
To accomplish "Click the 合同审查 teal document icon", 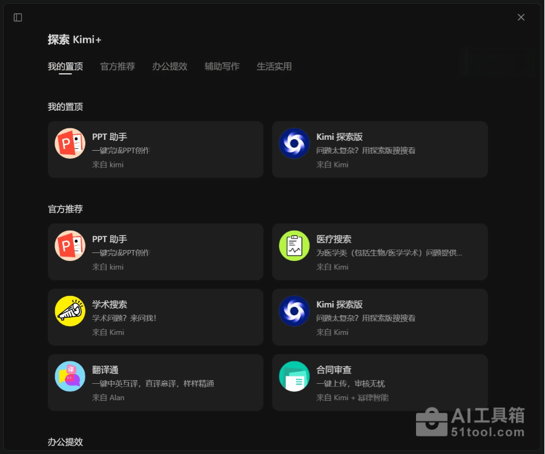I will coord(294,376).
